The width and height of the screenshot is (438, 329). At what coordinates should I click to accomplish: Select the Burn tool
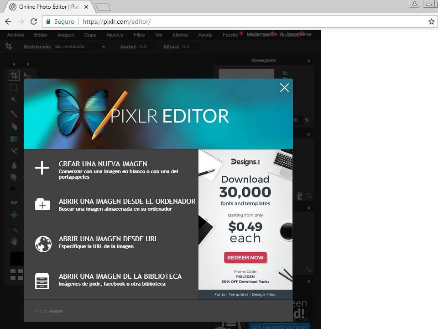pyautogui.click(x=14, y=190)
